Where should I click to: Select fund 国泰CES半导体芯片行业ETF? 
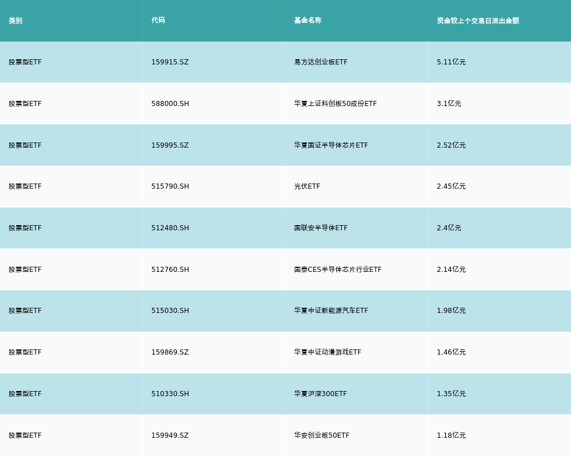pyautogui.click(x=337, y=270)
